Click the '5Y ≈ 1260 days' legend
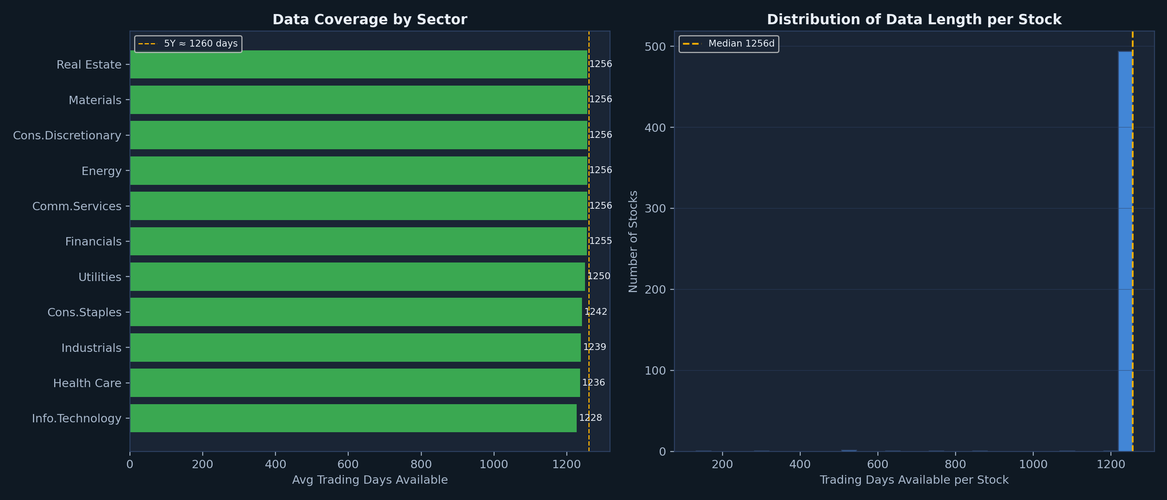This screenshot has height=500, width=1167. [188, 44]
